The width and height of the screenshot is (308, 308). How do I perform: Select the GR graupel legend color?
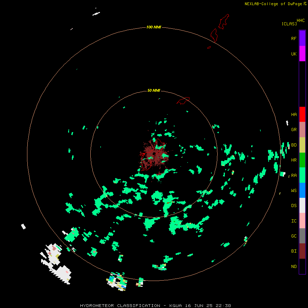(302, 129)
